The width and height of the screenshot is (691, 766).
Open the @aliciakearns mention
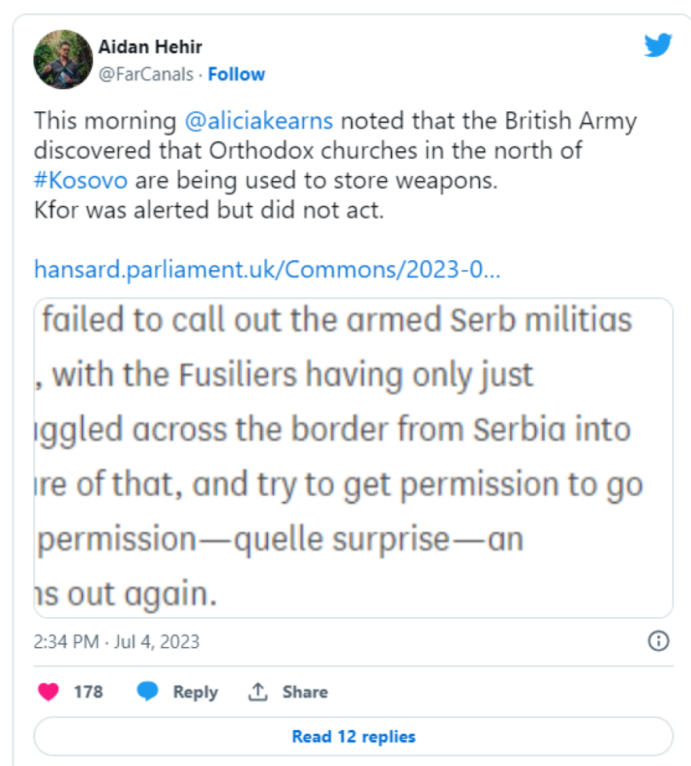(x=258, y=121)
